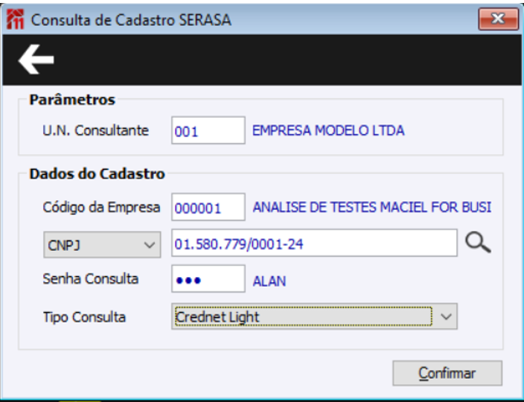Click the application icon in title bar
Screen dimensions: 524x402
pyautogui.click(x=15, y=20)
